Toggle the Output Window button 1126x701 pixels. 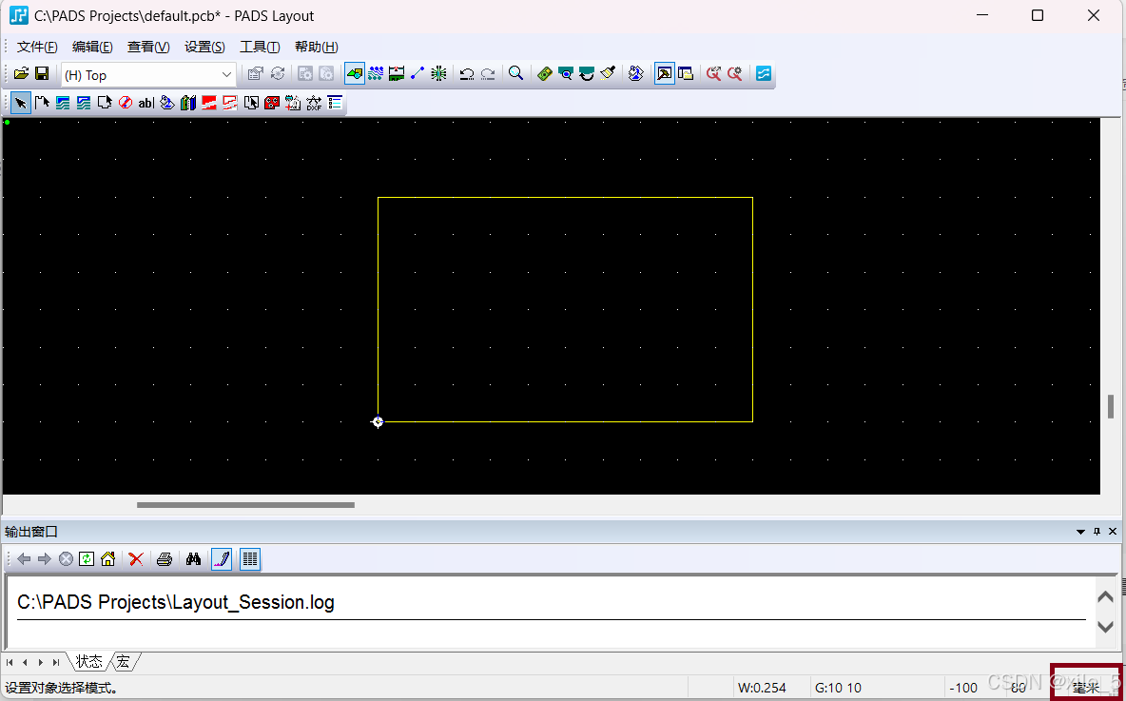(664, 73)
